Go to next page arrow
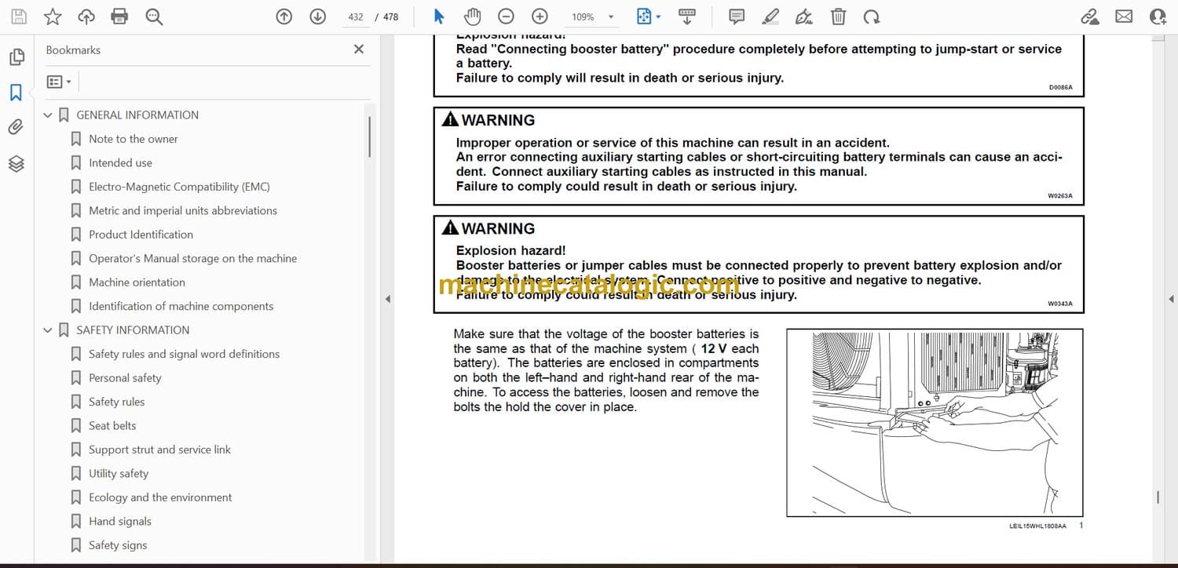Image resolution: width=1178 pixels, height=568 pixels. click(317, 16)
